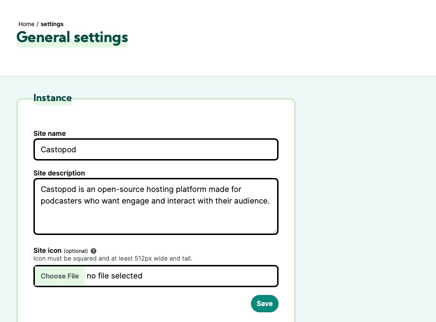Click the 'no file selected' text
The height and width of the screenshot is (322, 436).
coord(114,276)
